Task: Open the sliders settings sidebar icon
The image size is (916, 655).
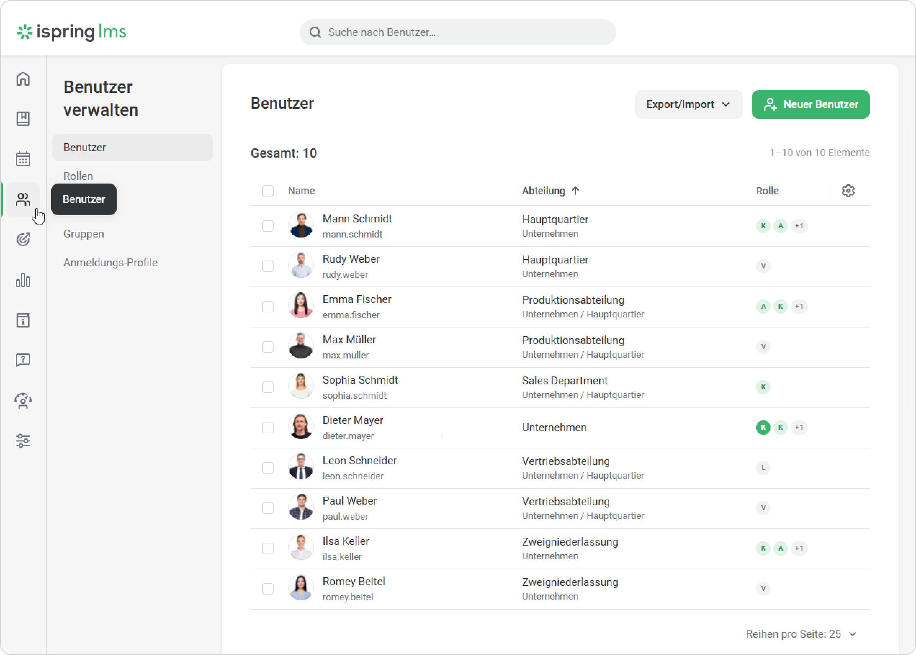Action: (23, 441)
